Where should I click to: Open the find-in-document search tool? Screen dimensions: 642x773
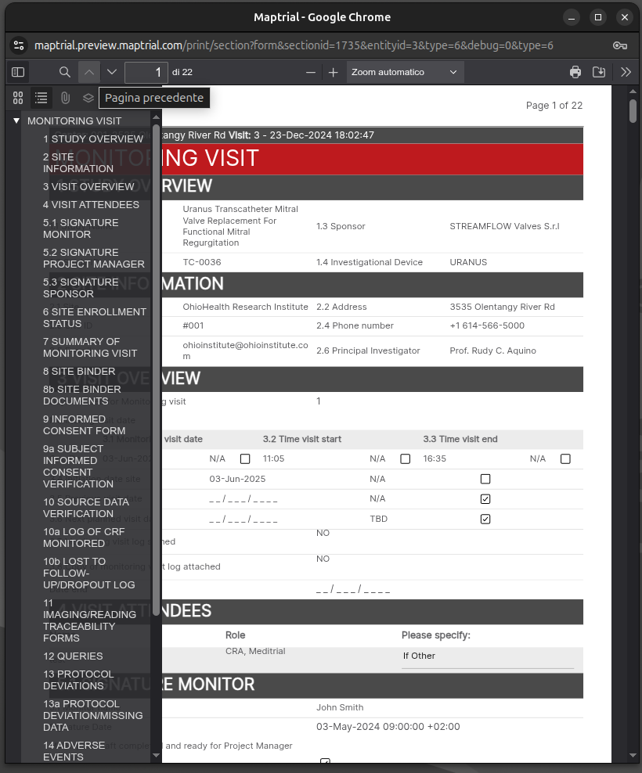point(65,73)
